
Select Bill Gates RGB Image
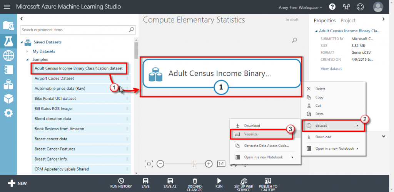pyautogui.click(x=81, y=109)
